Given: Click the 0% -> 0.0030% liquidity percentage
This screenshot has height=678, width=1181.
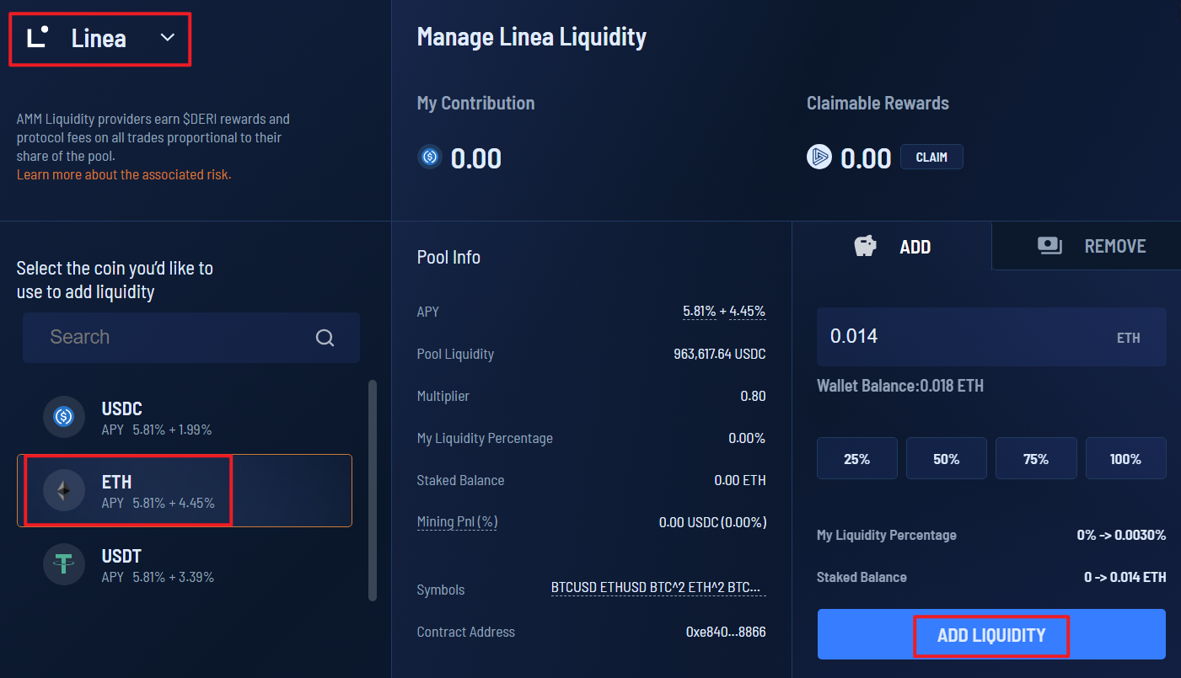Looking at the screenshot, I should point(1121,535).
